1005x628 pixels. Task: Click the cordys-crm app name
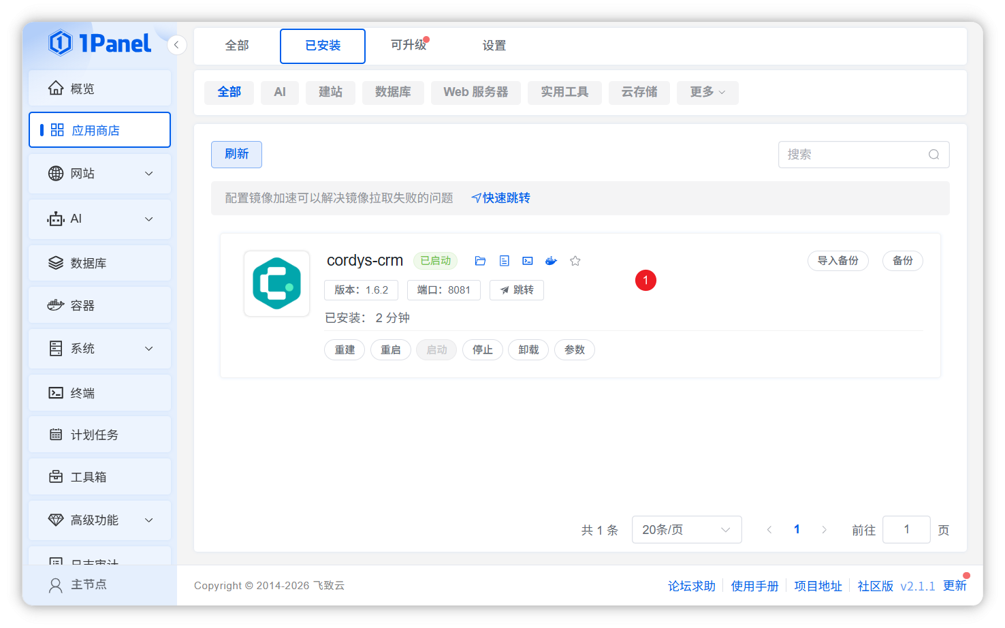(x=365, y=260)
